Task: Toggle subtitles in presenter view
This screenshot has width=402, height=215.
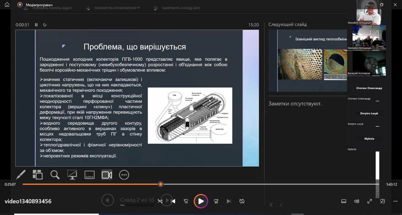Action: [89, 175]
